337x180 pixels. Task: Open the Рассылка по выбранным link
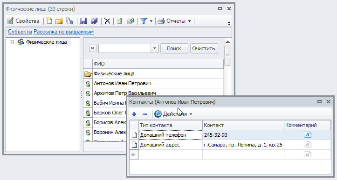[x=63, y=32]
